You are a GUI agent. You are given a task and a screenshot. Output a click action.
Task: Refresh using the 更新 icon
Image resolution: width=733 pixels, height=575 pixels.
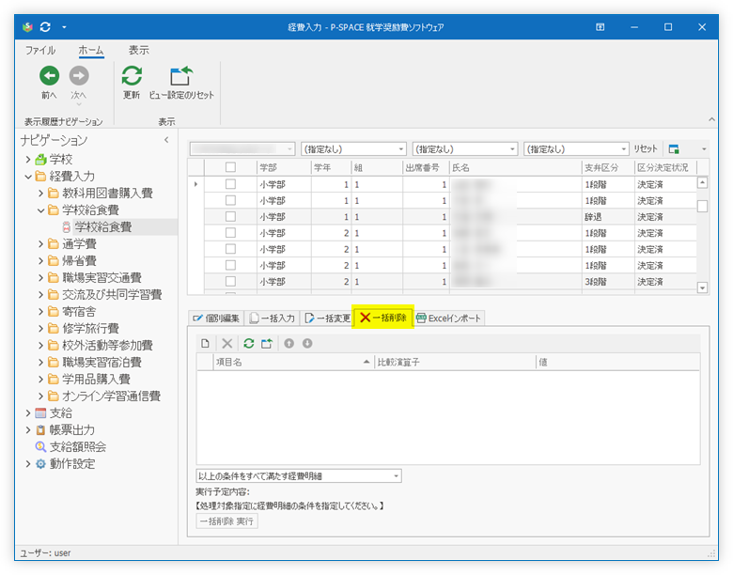(x=132, y=76)
